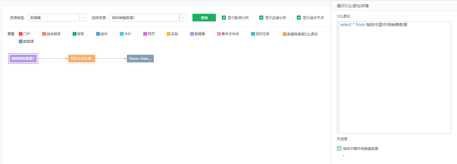The image size is (457, 164).
Task: Click the 展示SQL语句详情 panel title
Action: (353, 6)
